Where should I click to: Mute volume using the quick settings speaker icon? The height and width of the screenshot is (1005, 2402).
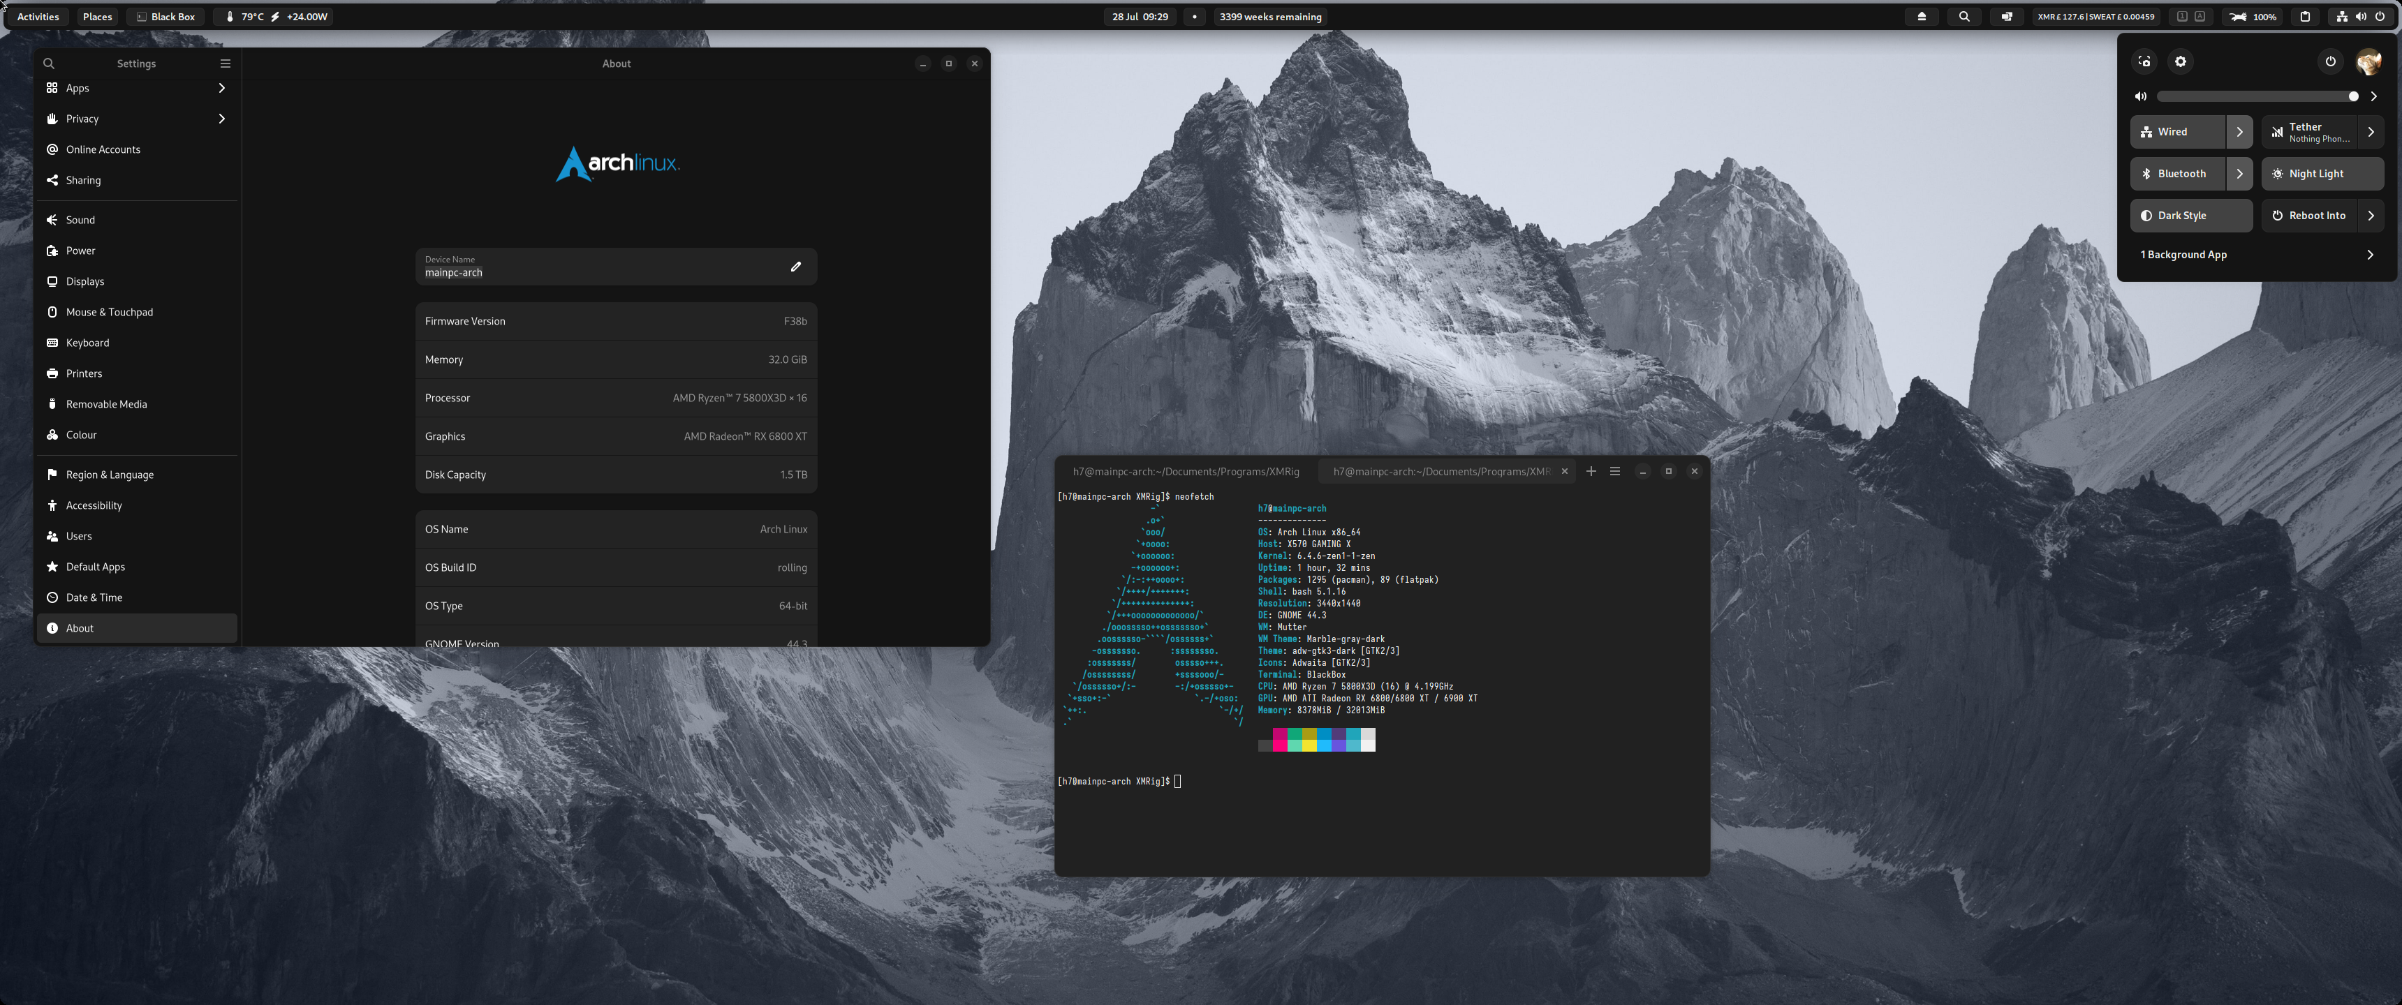(x=2141, y=96)
